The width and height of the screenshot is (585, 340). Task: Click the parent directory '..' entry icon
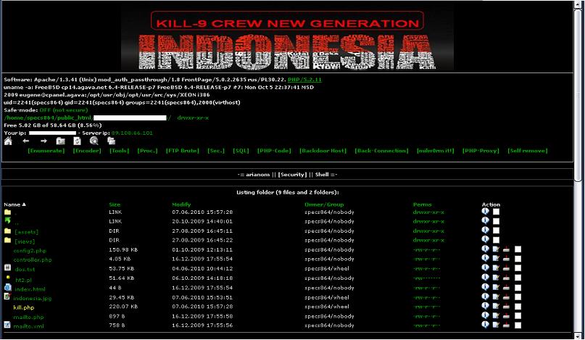pyautogui.click(x=7, y=220)
